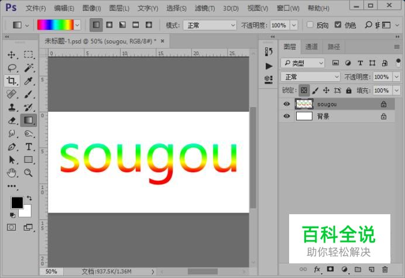This screenshot has width=405, height=278.
Task: Open the 滤镜(T) menu
Action: 205,8
